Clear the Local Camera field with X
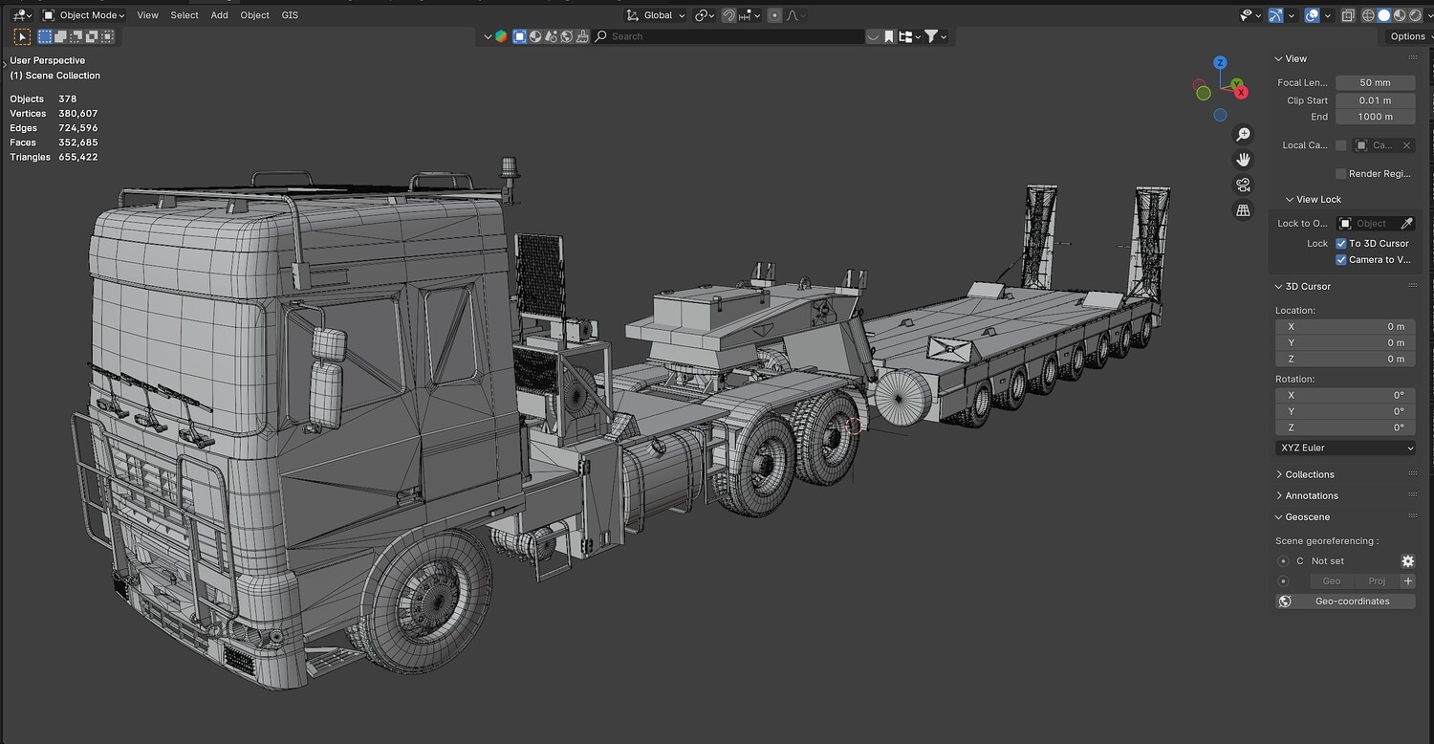The width and height of the screenshot is (1434, 744). (x=1406, y=145)
